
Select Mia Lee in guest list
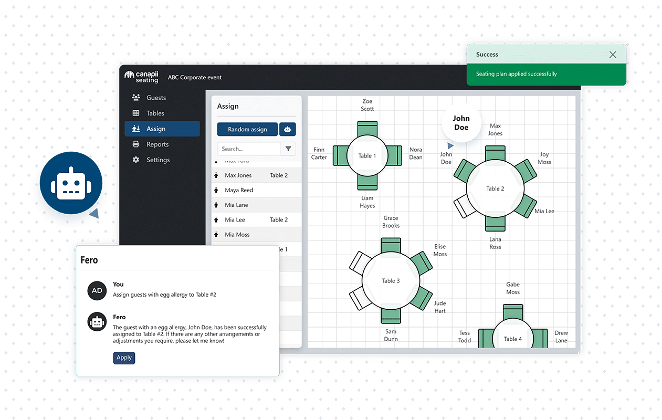tap(257, 219)
